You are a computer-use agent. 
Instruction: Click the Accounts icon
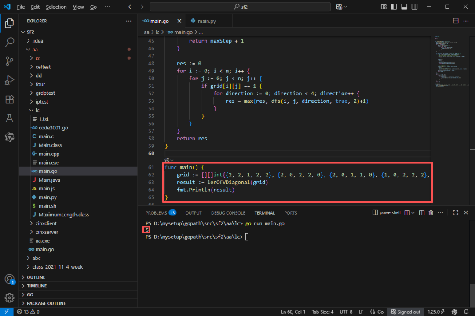pyautogui.click(x=9, y=279)
